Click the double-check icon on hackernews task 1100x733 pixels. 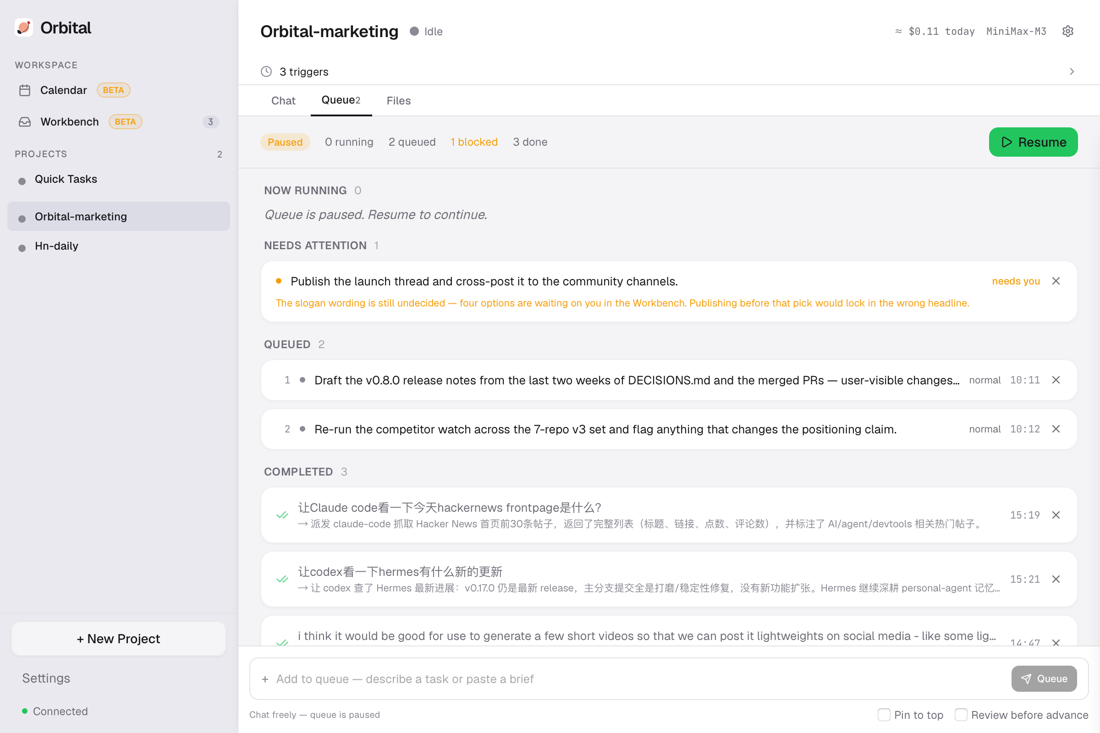[282, 515]
